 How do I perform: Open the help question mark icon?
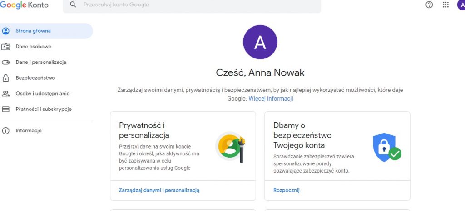click(429, 5)
